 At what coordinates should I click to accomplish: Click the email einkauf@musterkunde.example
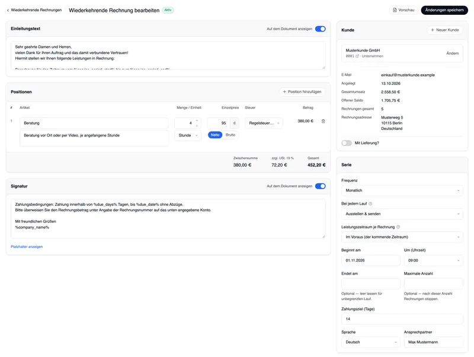coord(408,75)
